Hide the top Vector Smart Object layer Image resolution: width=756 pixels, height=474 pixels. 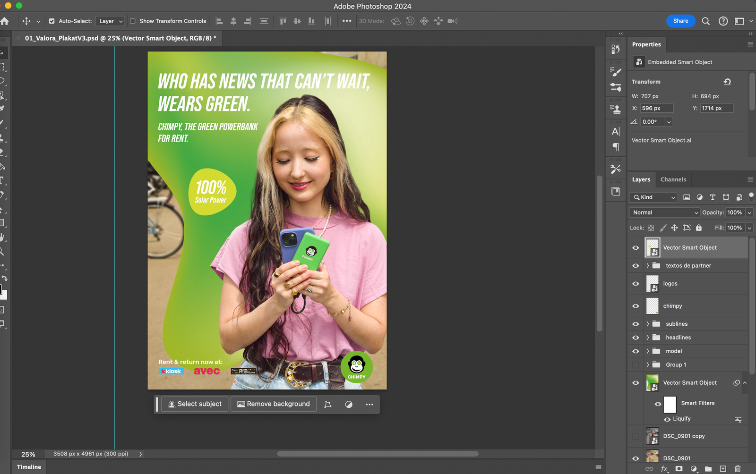636,248
